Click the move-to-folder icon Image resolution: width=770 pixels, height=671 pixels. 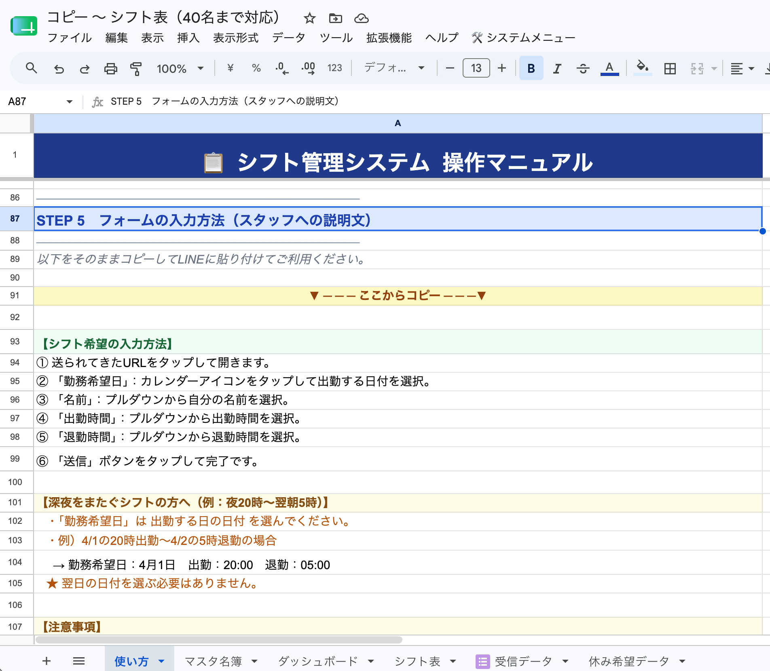coord(335,18)
